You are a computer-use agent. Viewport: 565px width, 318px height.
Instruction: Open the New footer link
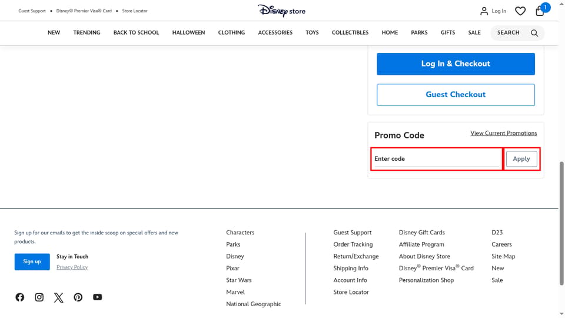498,269
